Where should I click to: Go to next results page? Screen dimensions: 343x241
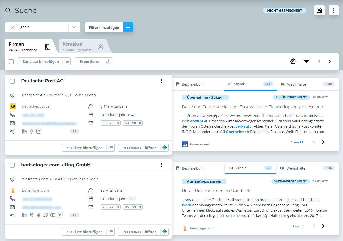point(330,61)
